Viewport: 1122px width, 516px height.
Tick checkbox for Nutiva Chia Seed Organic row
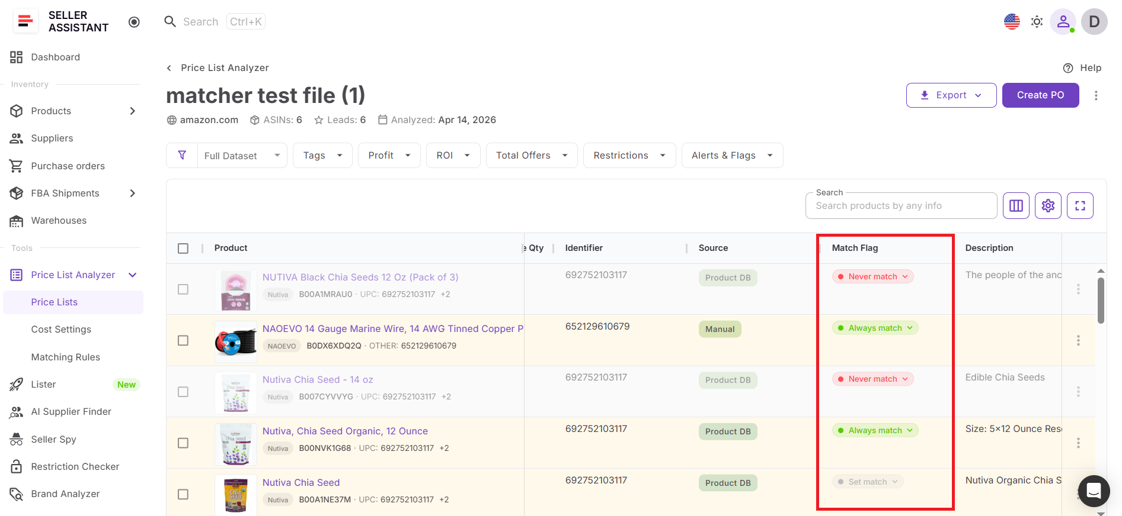(183, 443)
